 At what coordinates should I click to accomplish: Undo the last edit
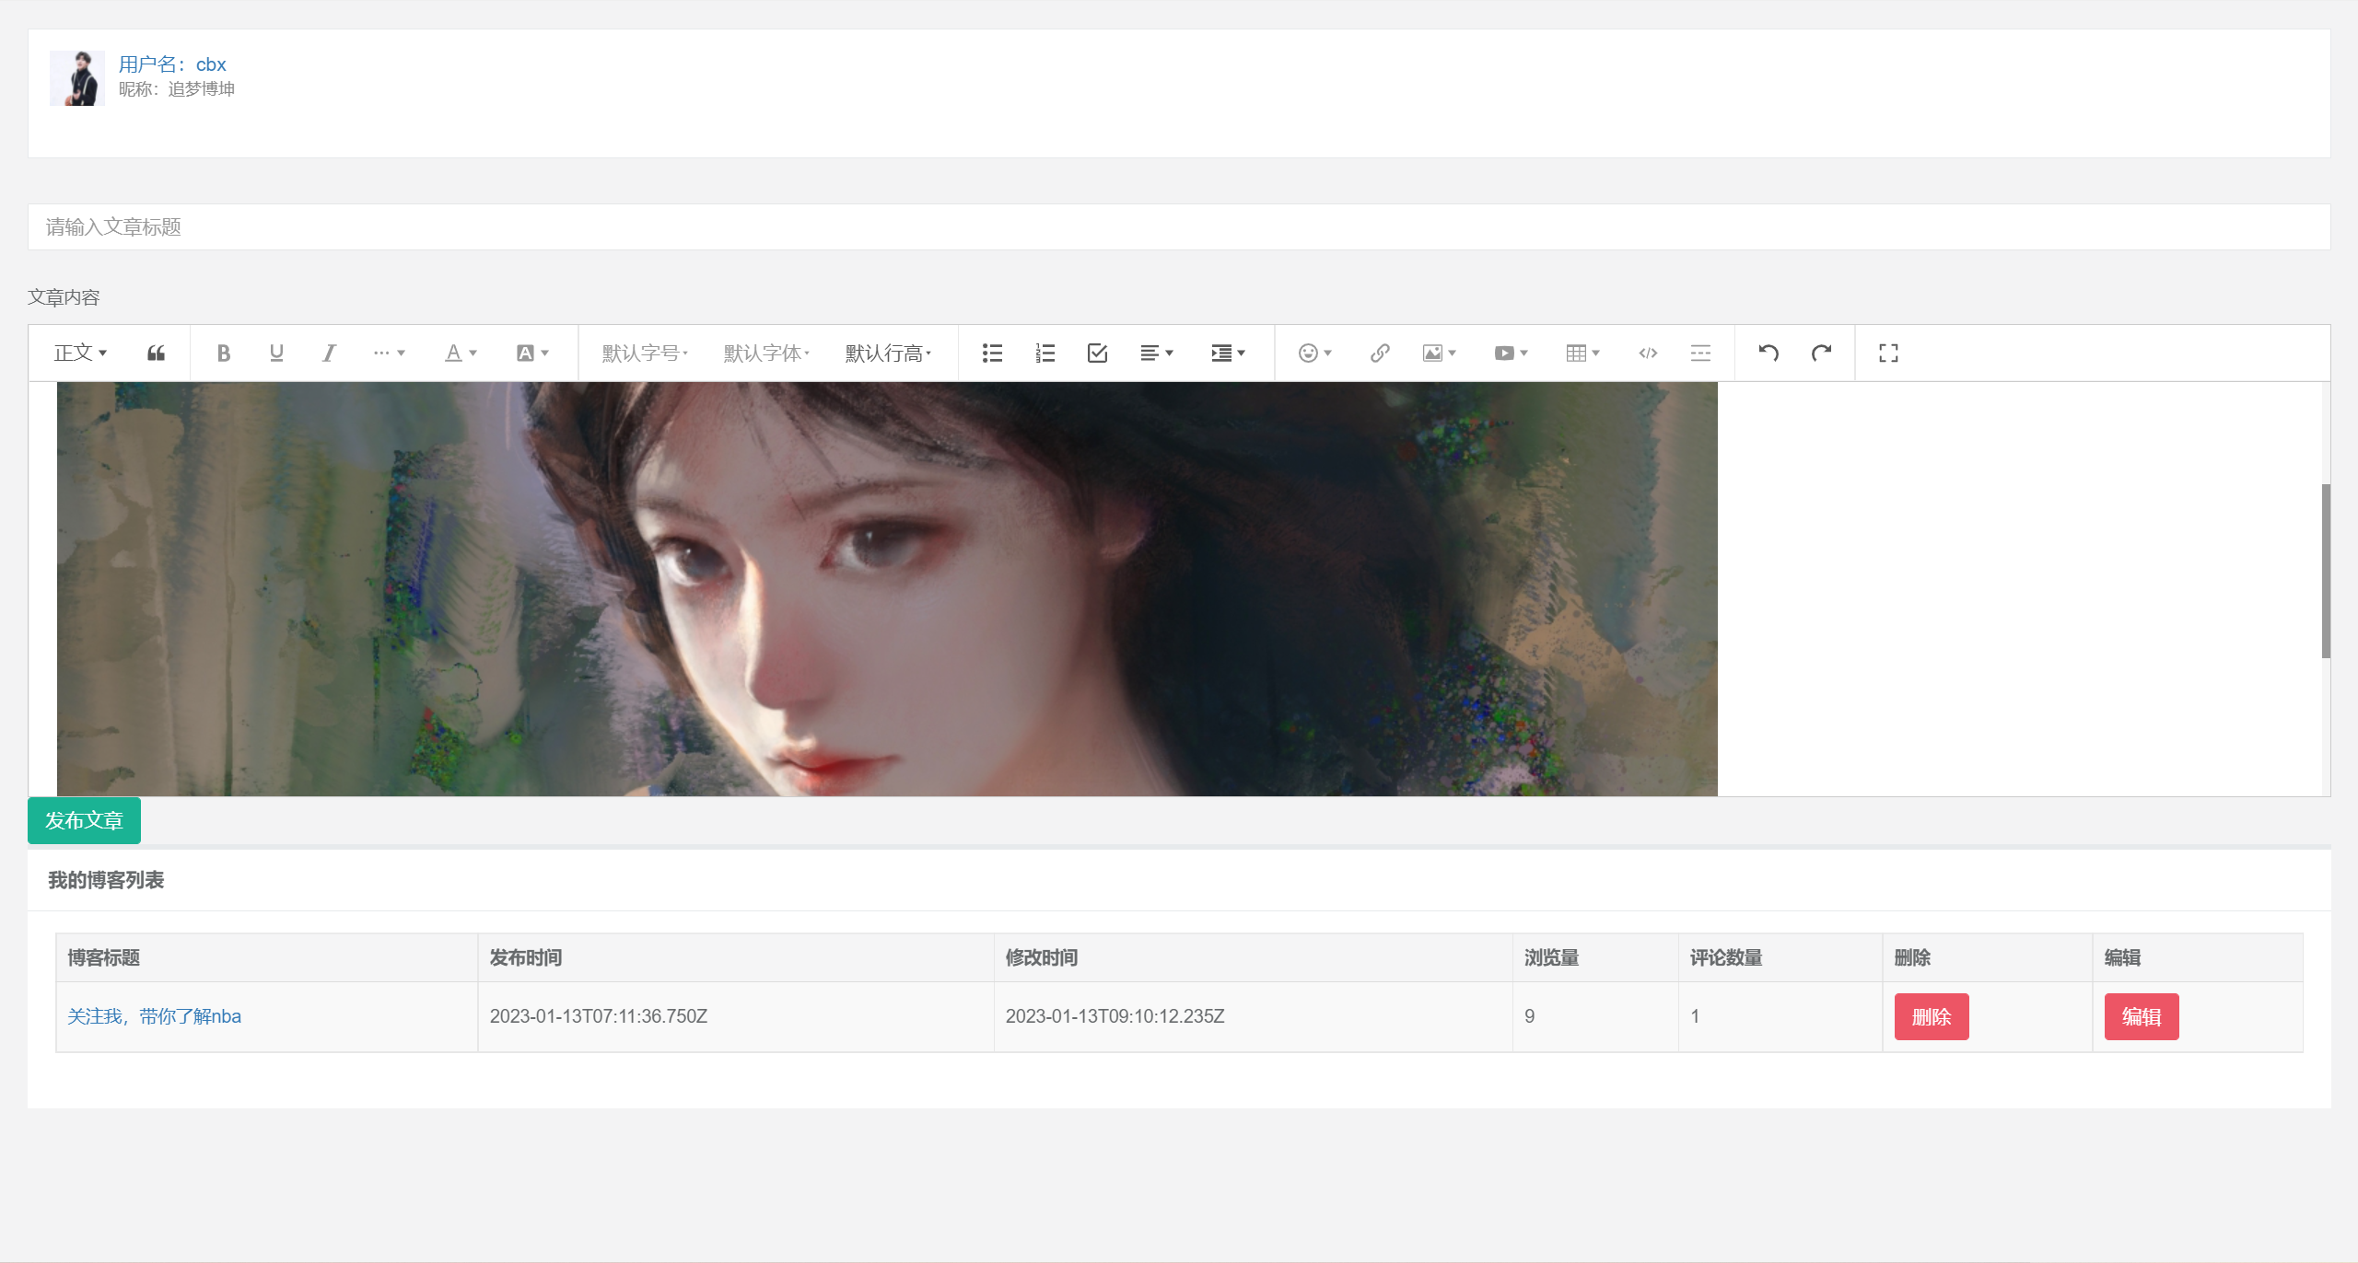point(1768,353)
